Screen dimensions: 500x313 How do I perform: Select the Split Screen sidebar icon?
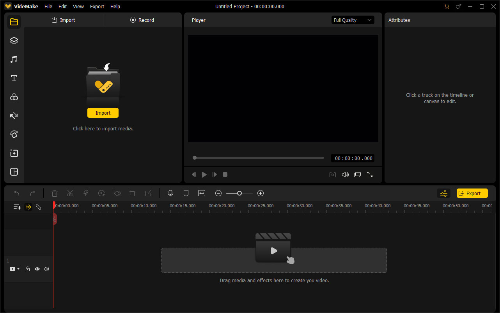14,172
